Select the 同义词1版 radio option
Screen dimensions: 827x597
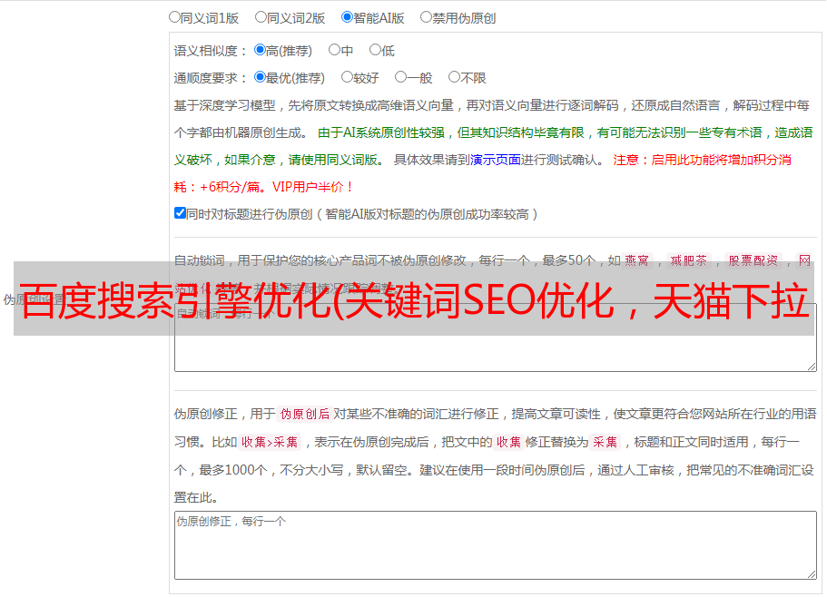click(x=174, y=17)
